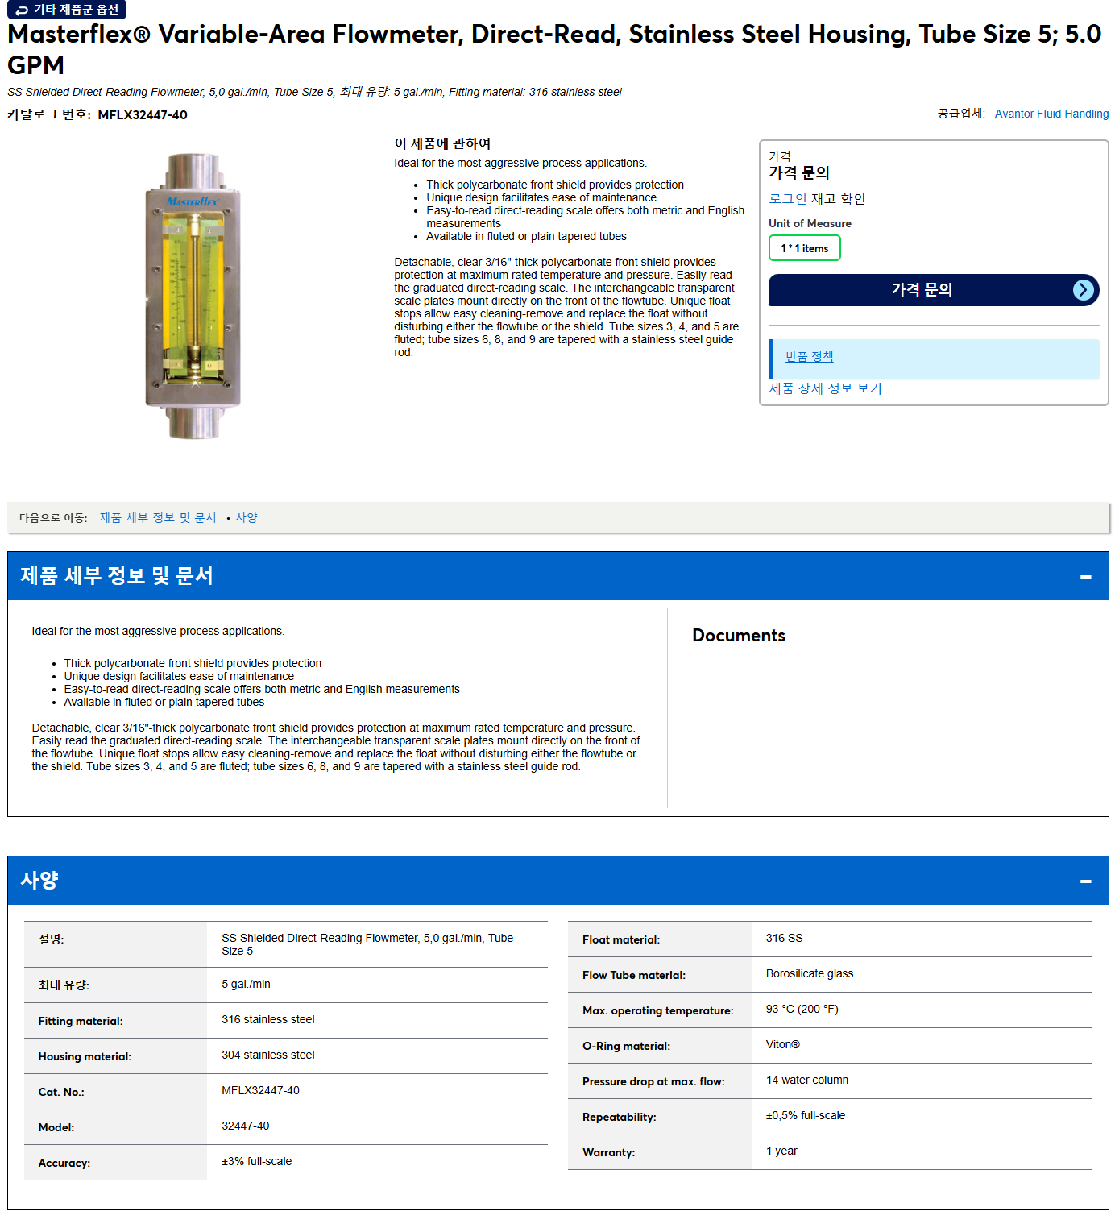Select the 1 * 1 items unit option
The height and width of the screenshot is (1211, 1115).
point(804,248)
